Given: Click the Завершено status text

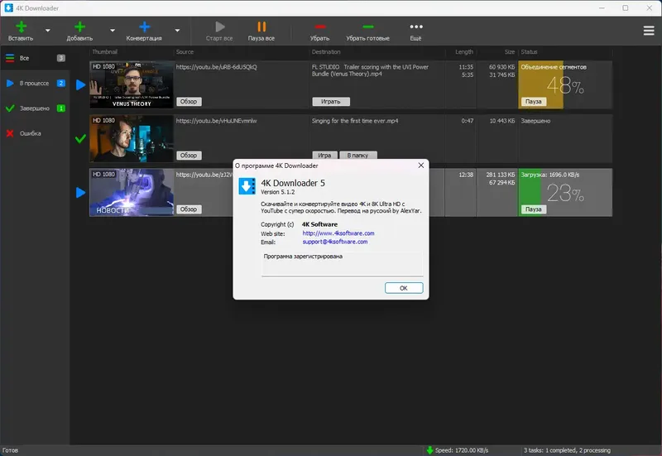Looking at the screenshot, I should click(535, 121).
